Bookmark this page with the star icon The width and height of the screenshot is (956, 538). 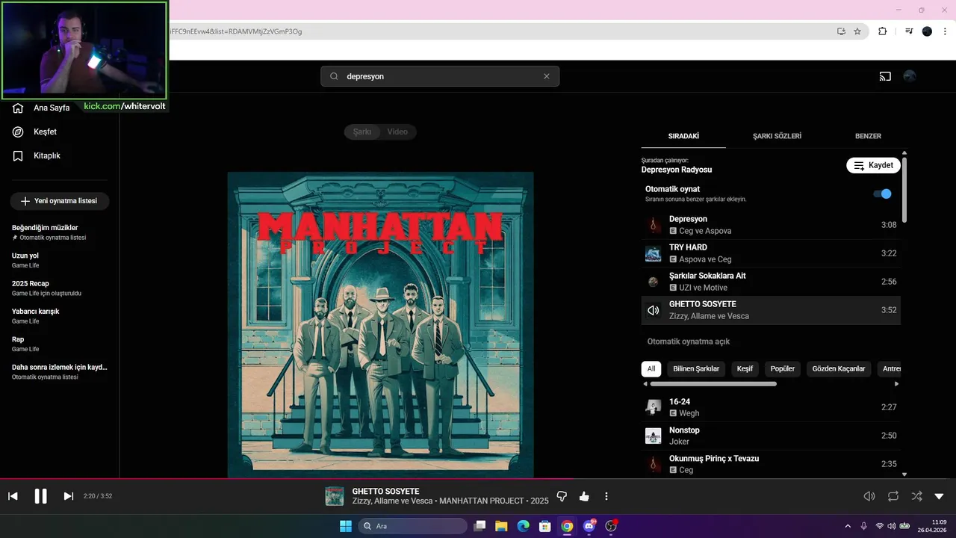(x=857, y=31)
